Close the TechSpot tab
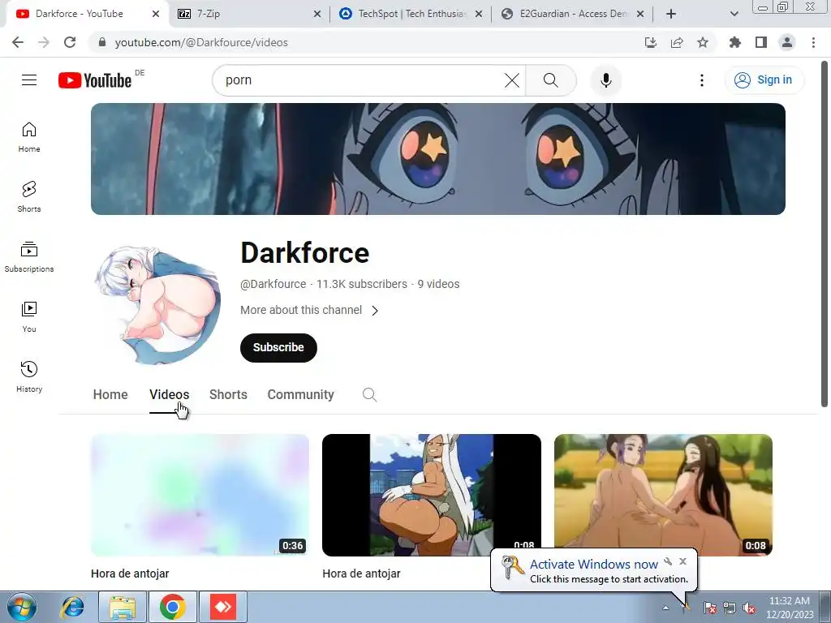The height and width of the screenshot is (623, 831). (479, 14)
